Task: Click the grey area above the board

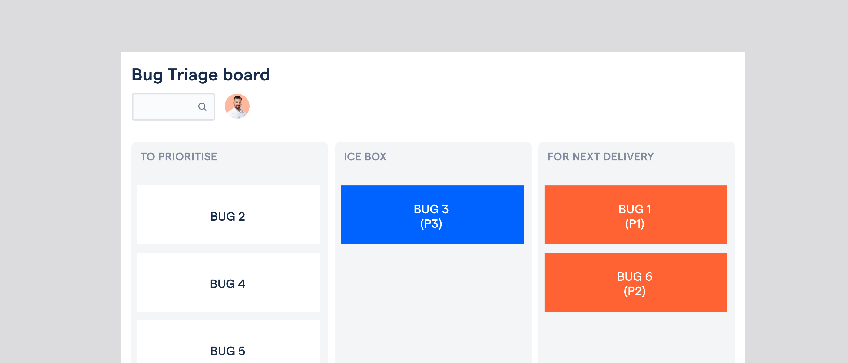Action: pos(424,26)
